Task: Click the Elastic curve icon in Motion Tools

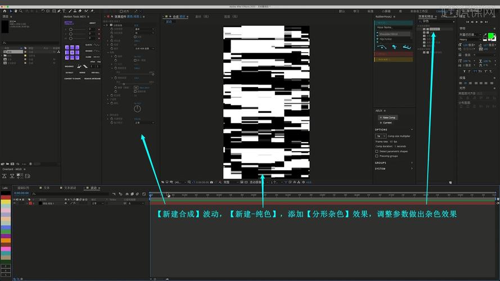Action: tap(96, 45)
